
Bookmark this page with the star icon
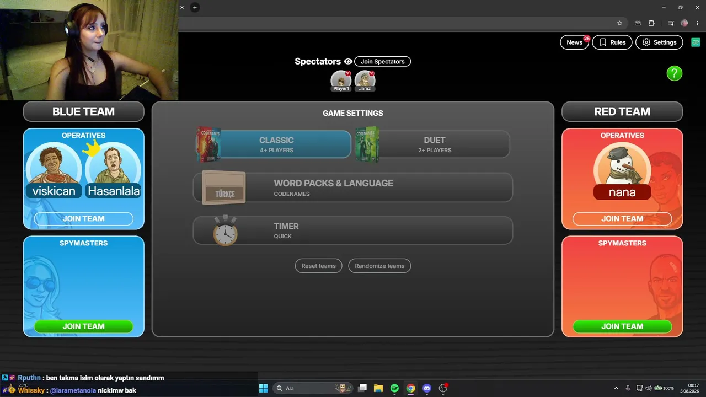click(x=619, y=23)
